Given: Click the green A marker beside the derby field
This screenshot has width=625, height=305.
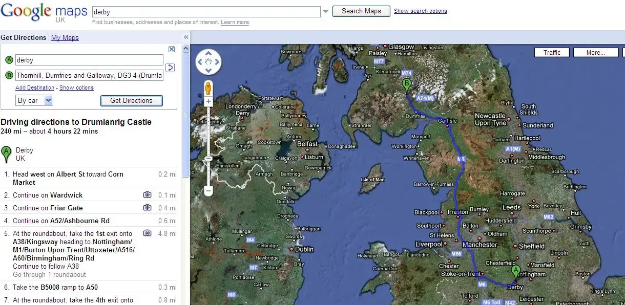Looking at the screenshot, I should [x=9, y=60].
